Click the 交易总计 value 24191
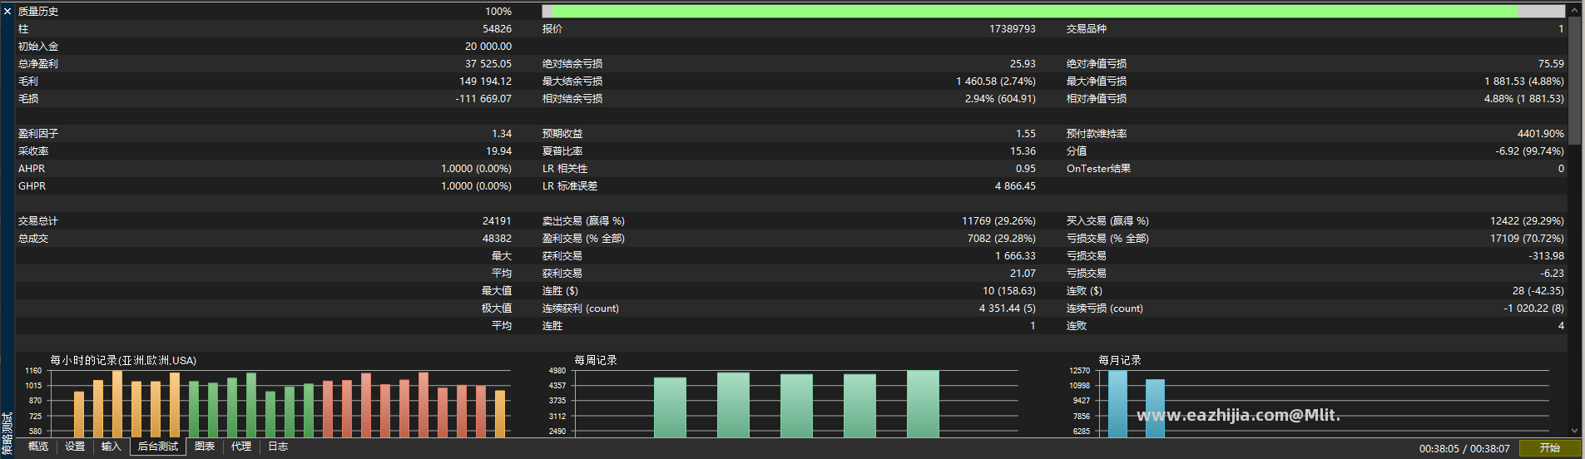Viewport: 1585px width, 459px height. click(497, 221)
